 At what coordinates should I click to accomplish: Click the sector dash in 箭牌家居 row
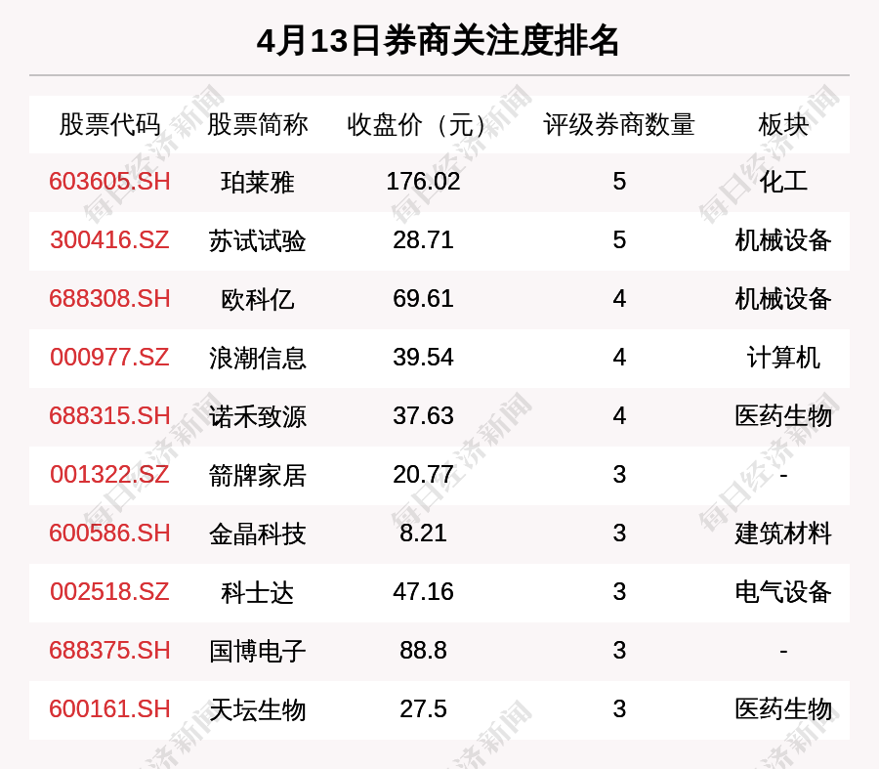pyautogui.click(x=783, y=476)
